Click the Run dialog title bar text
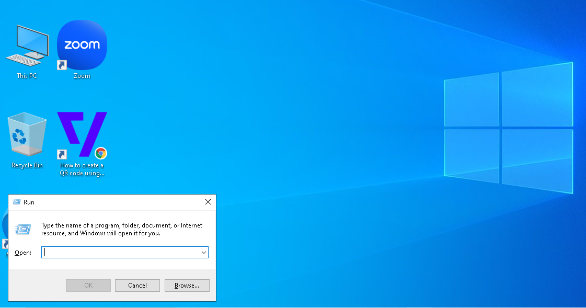The height and width of the screenshot is (308, 586). [x=29, y=202]
